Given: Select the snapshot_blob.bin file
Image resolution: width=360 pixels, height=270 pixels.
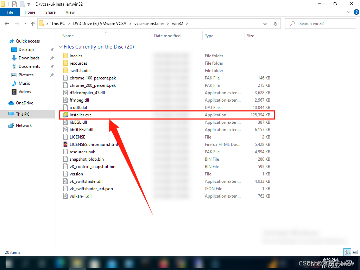Looking at the screenshot, I should [87, 159].
